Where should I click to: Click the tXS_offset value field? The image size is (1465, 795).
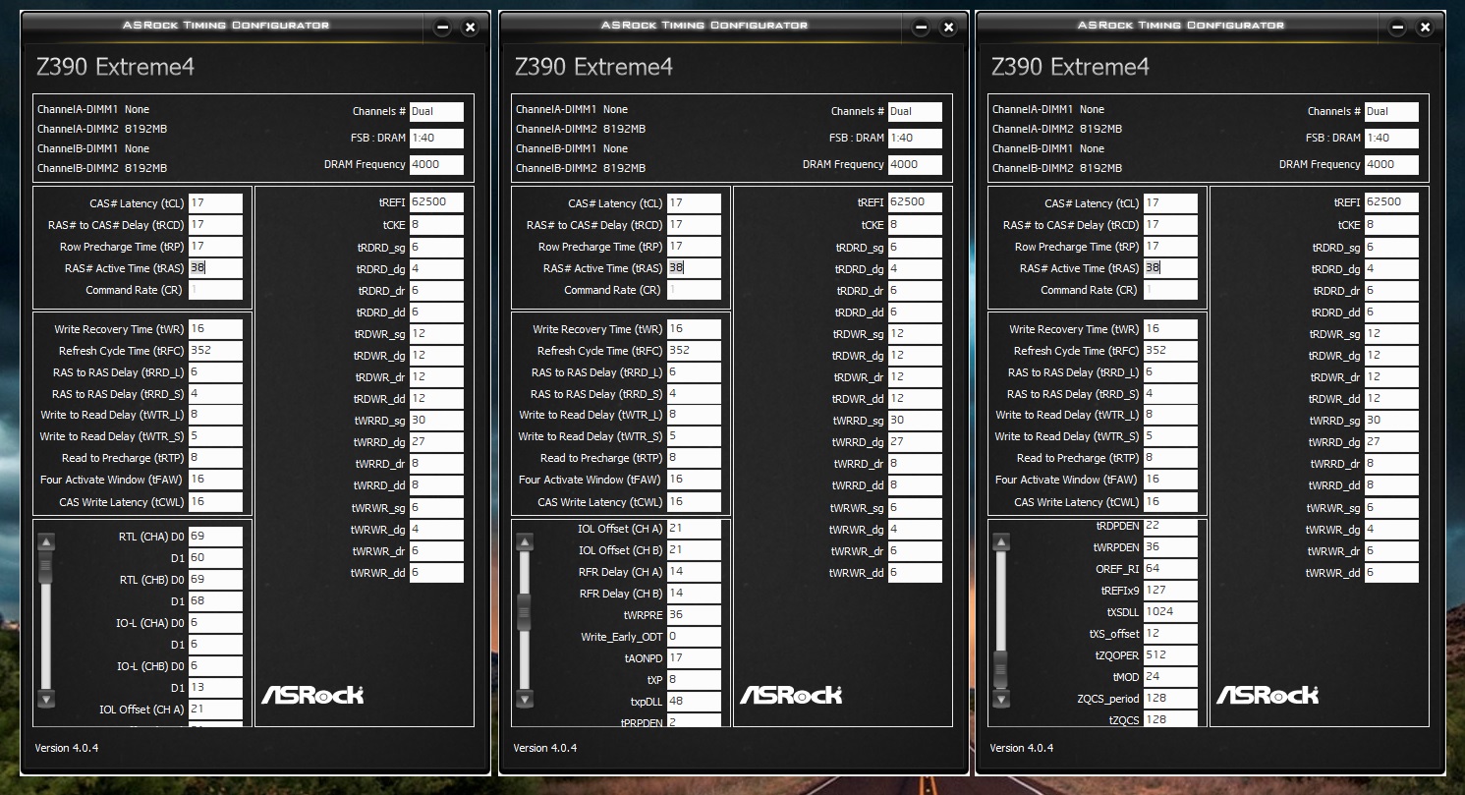[1170, 634]
